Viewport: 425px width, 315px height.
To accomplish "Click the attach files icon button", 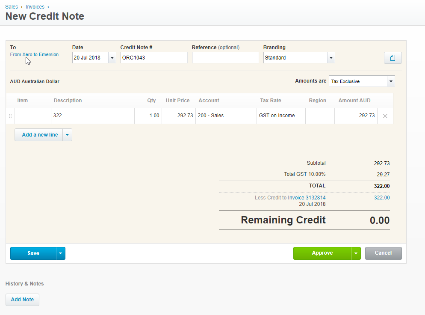I will tap(393, 58).
